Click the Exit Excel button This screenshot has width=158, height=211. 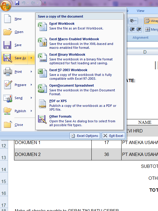[x=113, y=136]
